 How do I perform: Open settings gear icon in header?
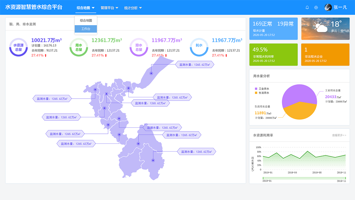316,7
